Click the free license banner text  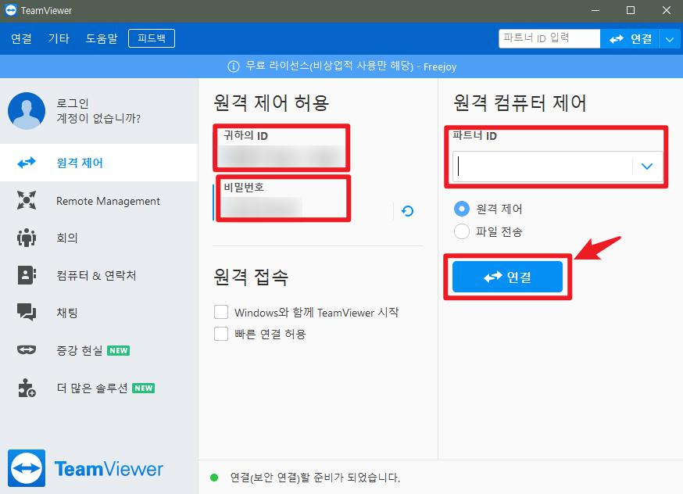(351, 66)
